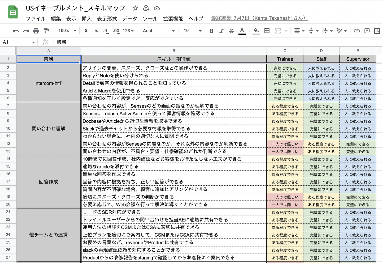
Task: Click the insert chart icon
Action: tap(377, 31)
